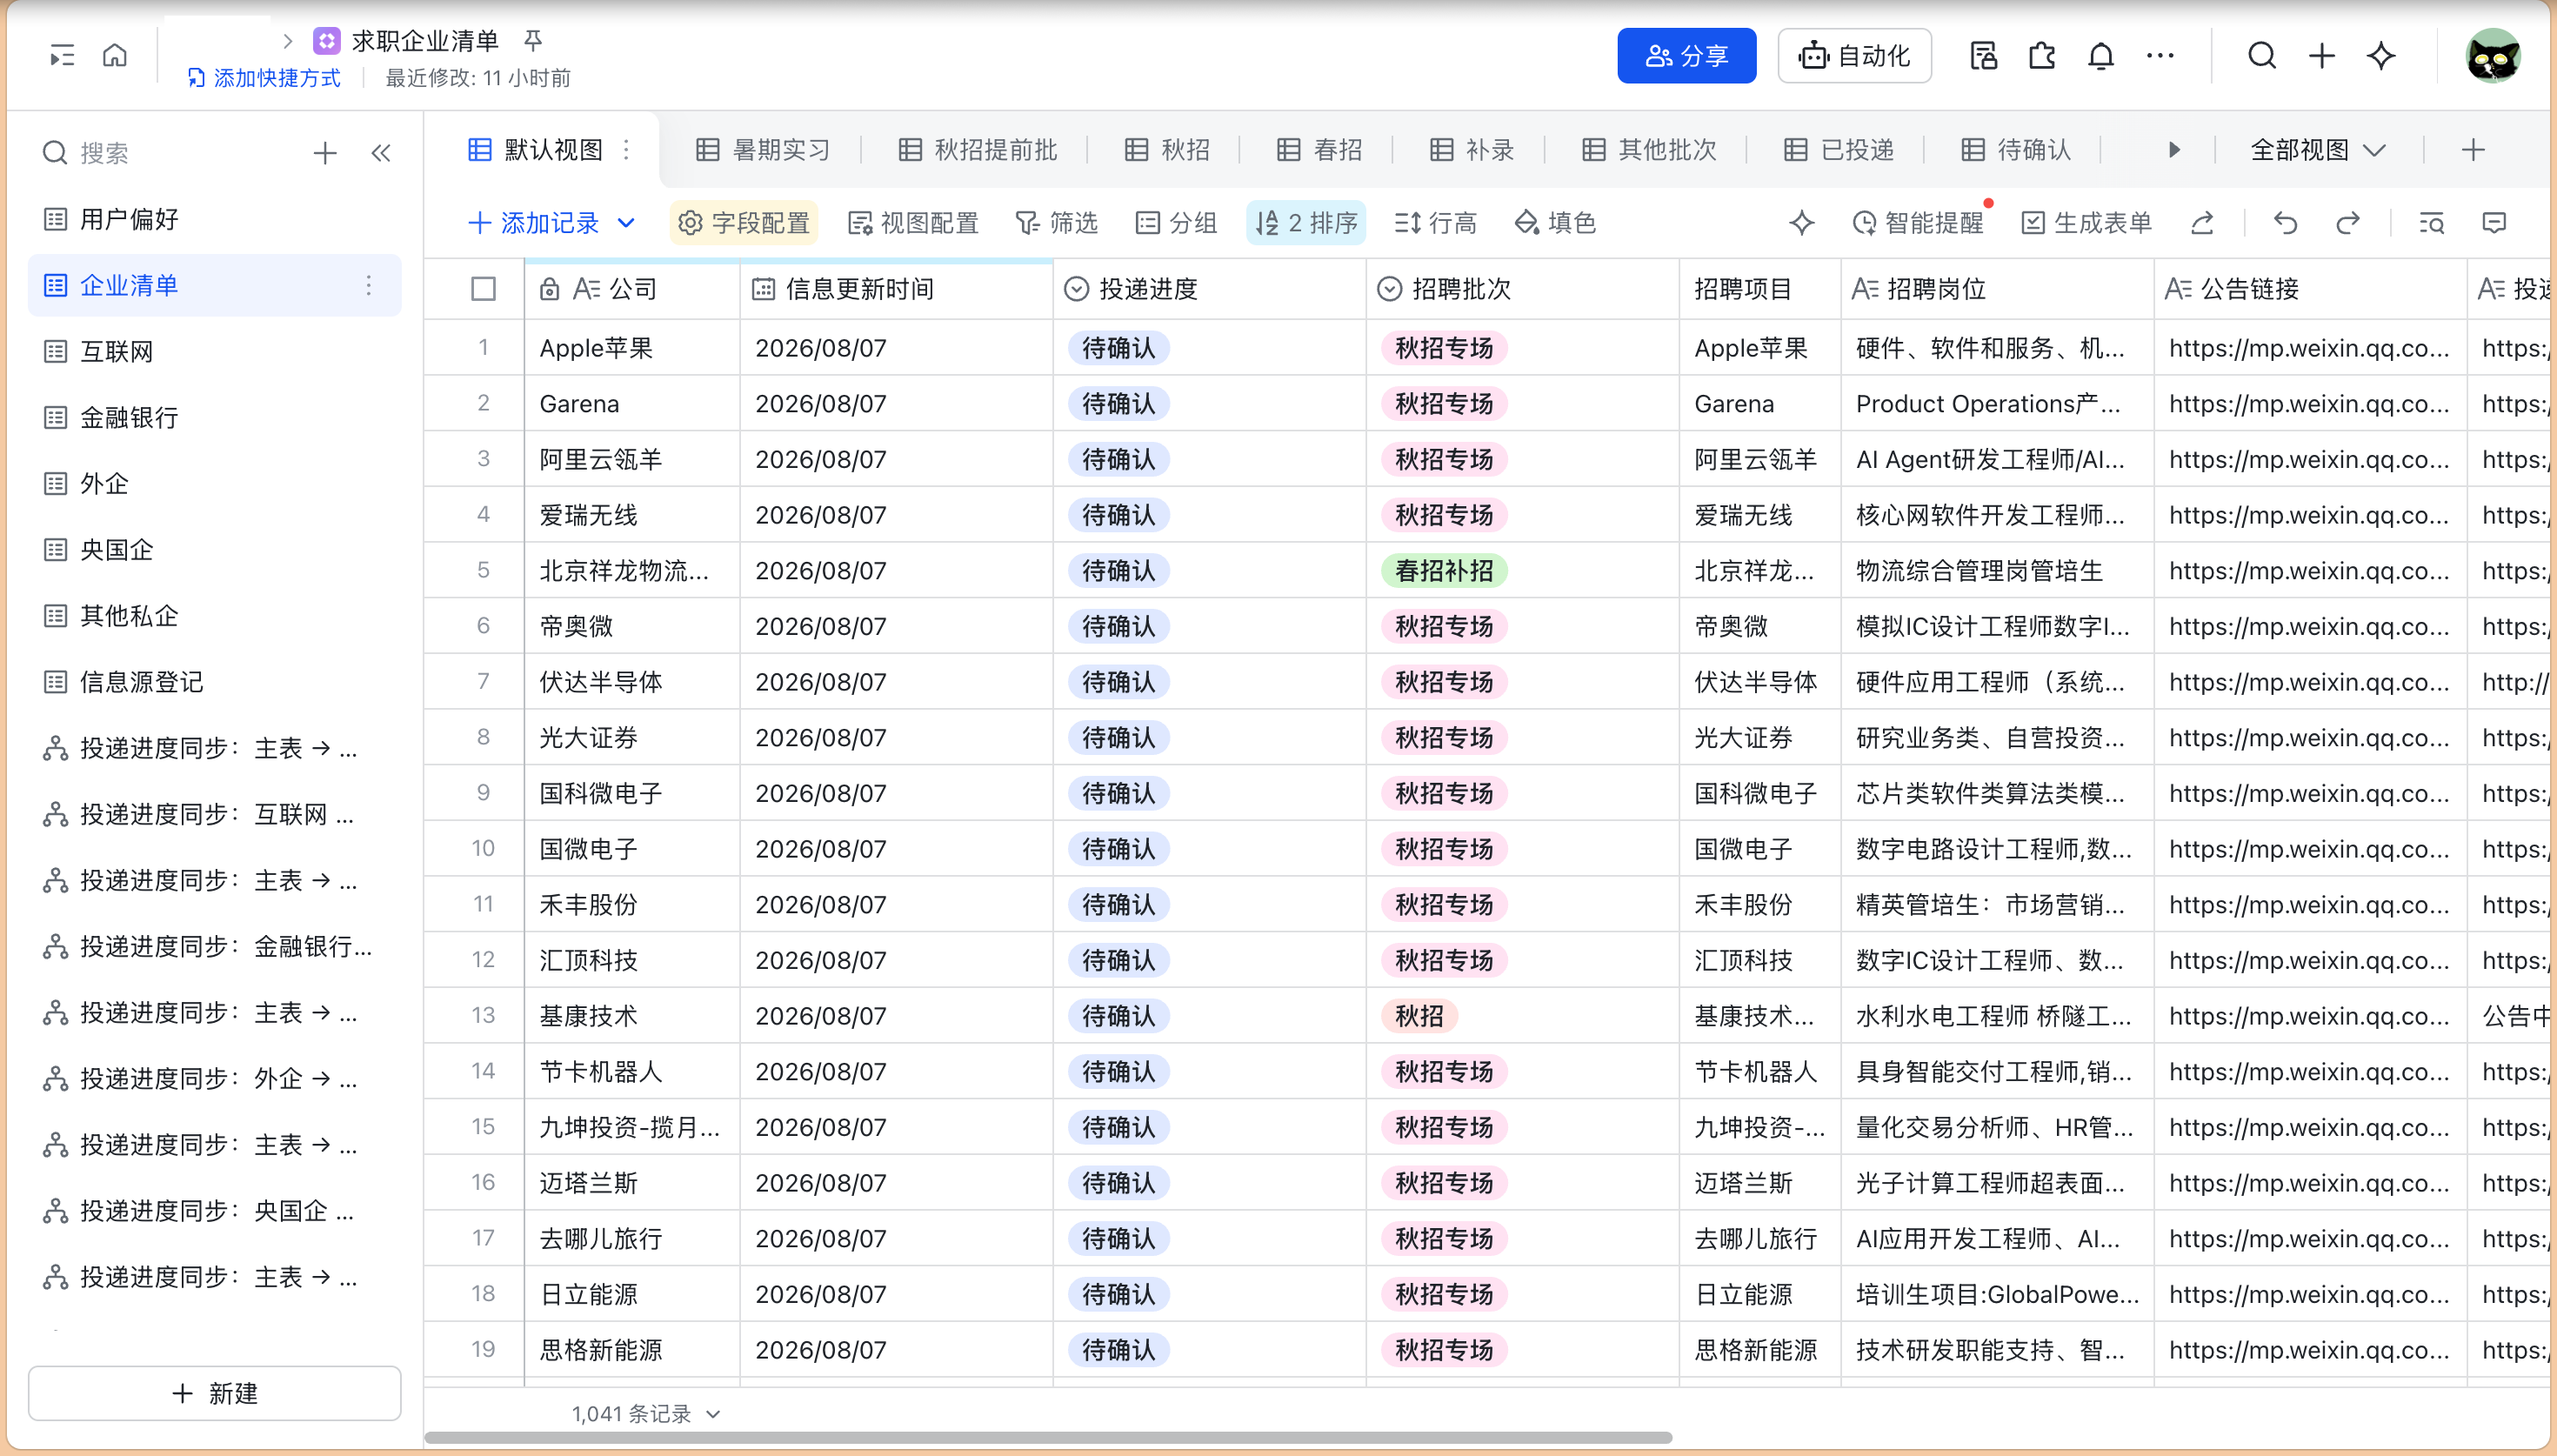Click the 新建 button at sidebar bottom

[215, 1393]
